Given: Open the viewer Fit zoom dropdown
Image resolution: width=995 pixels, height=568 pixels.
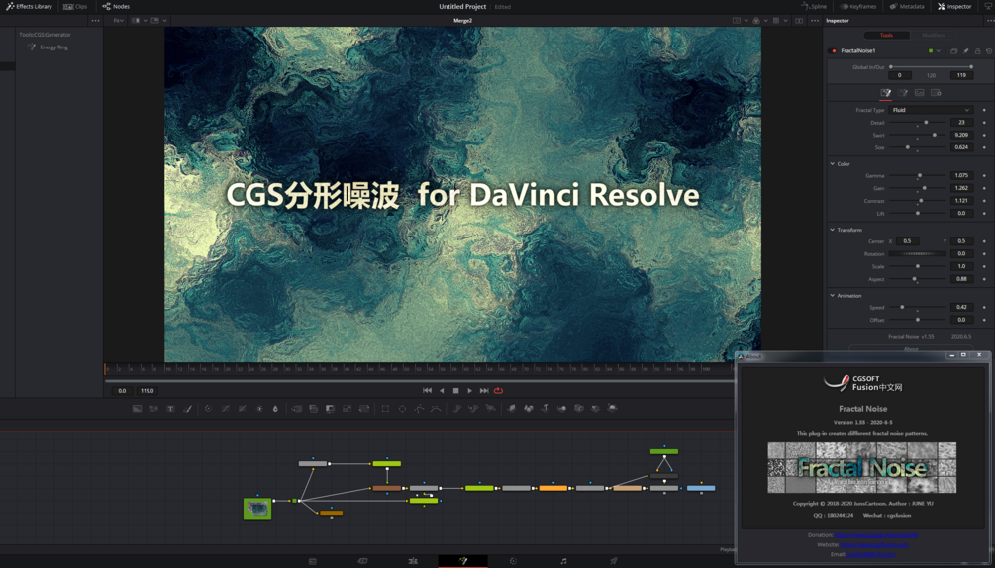Looking at the screenshot, I should pyautogui.click(x=119, y=20).
